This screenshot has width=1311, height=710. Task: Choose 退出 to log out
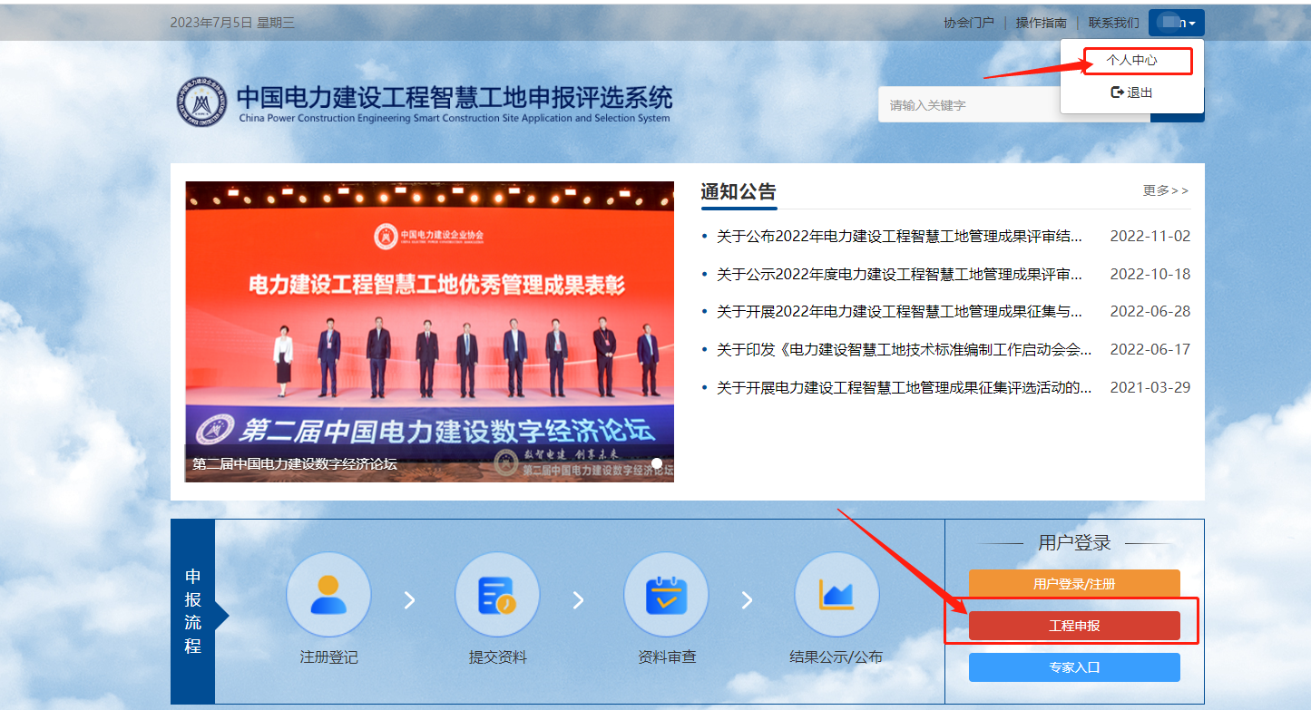tap(1131, 92)
